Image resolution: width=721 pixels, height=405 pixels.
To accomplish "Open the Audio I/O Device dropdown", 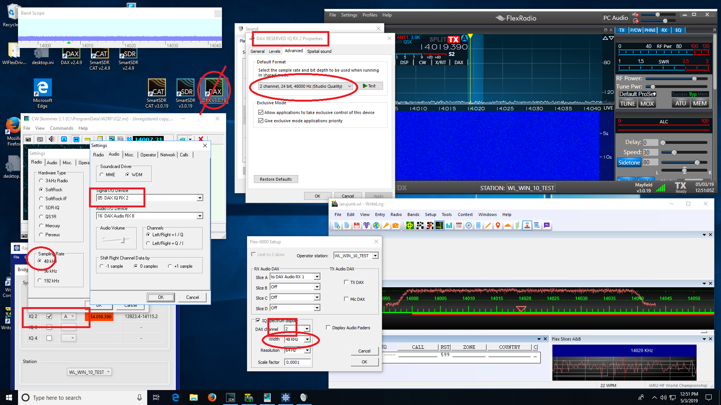I will pos(200,216).
